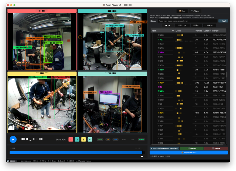Toggle the YOLO overlay pill
This screenshot has width=236, height=171.
point(141,139)
